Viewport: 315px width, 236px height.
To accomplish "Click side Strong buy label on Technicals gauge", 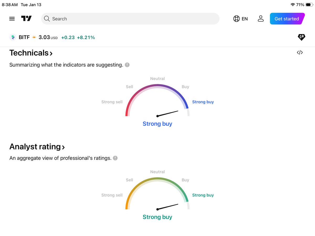I will point(203,102).
